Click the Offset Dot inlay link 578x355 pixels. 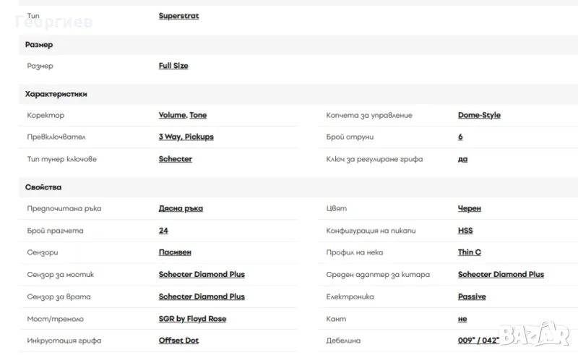178,341
